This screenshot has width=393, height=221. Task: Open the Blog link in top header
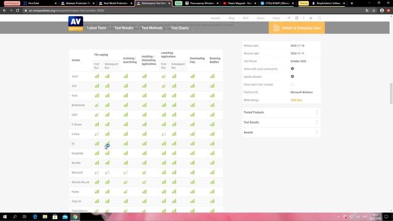click(232, 18)
